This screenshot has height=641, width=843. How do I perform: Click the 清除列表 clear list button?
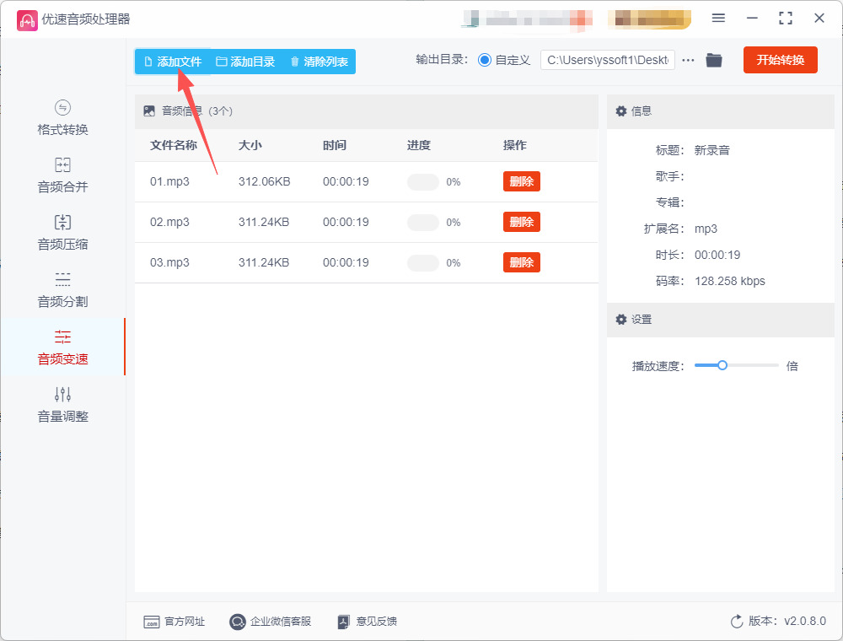coord(319,62)
